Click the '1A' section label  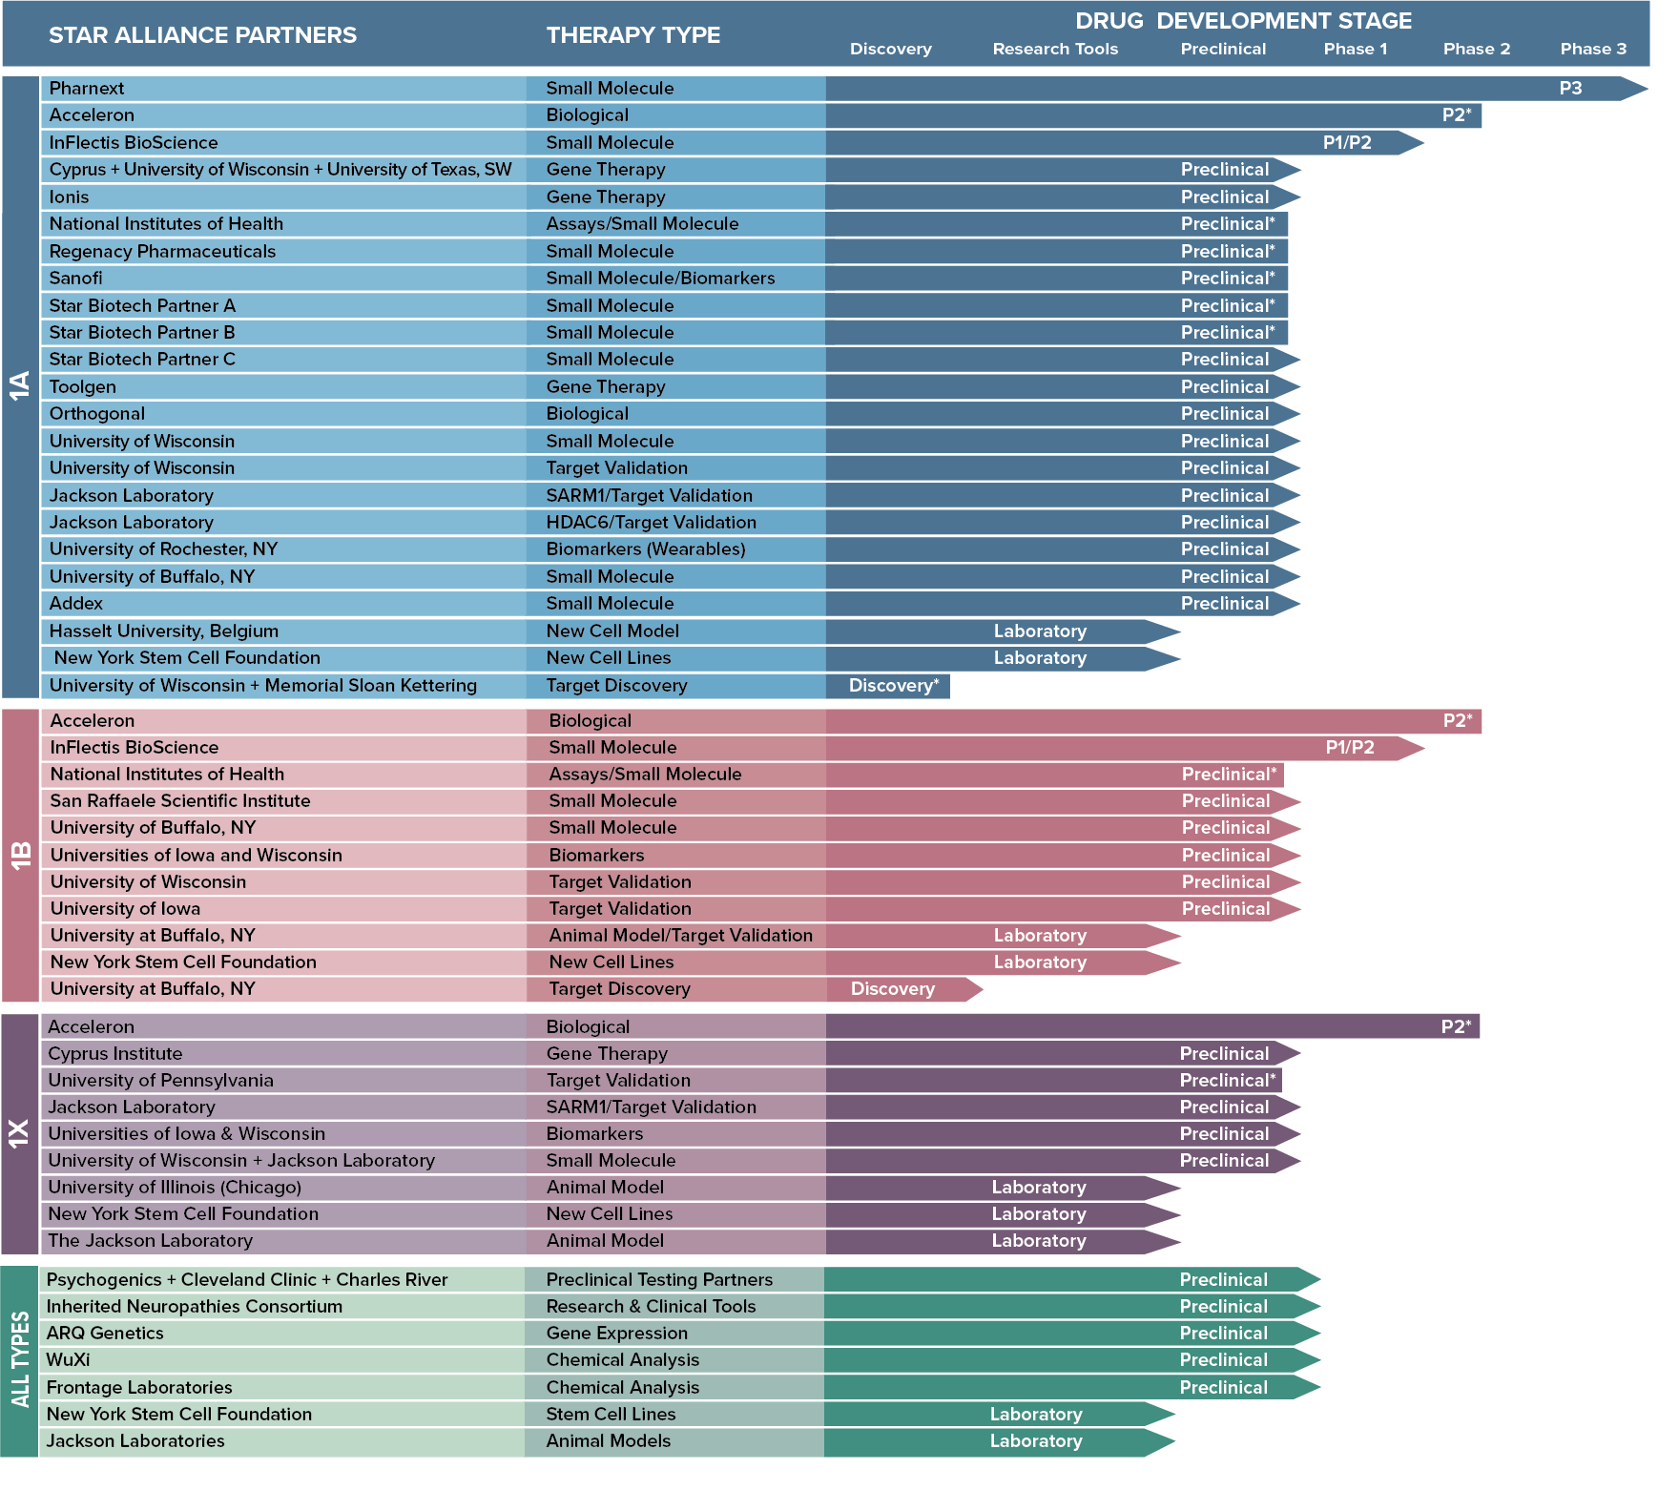[20, 386]
